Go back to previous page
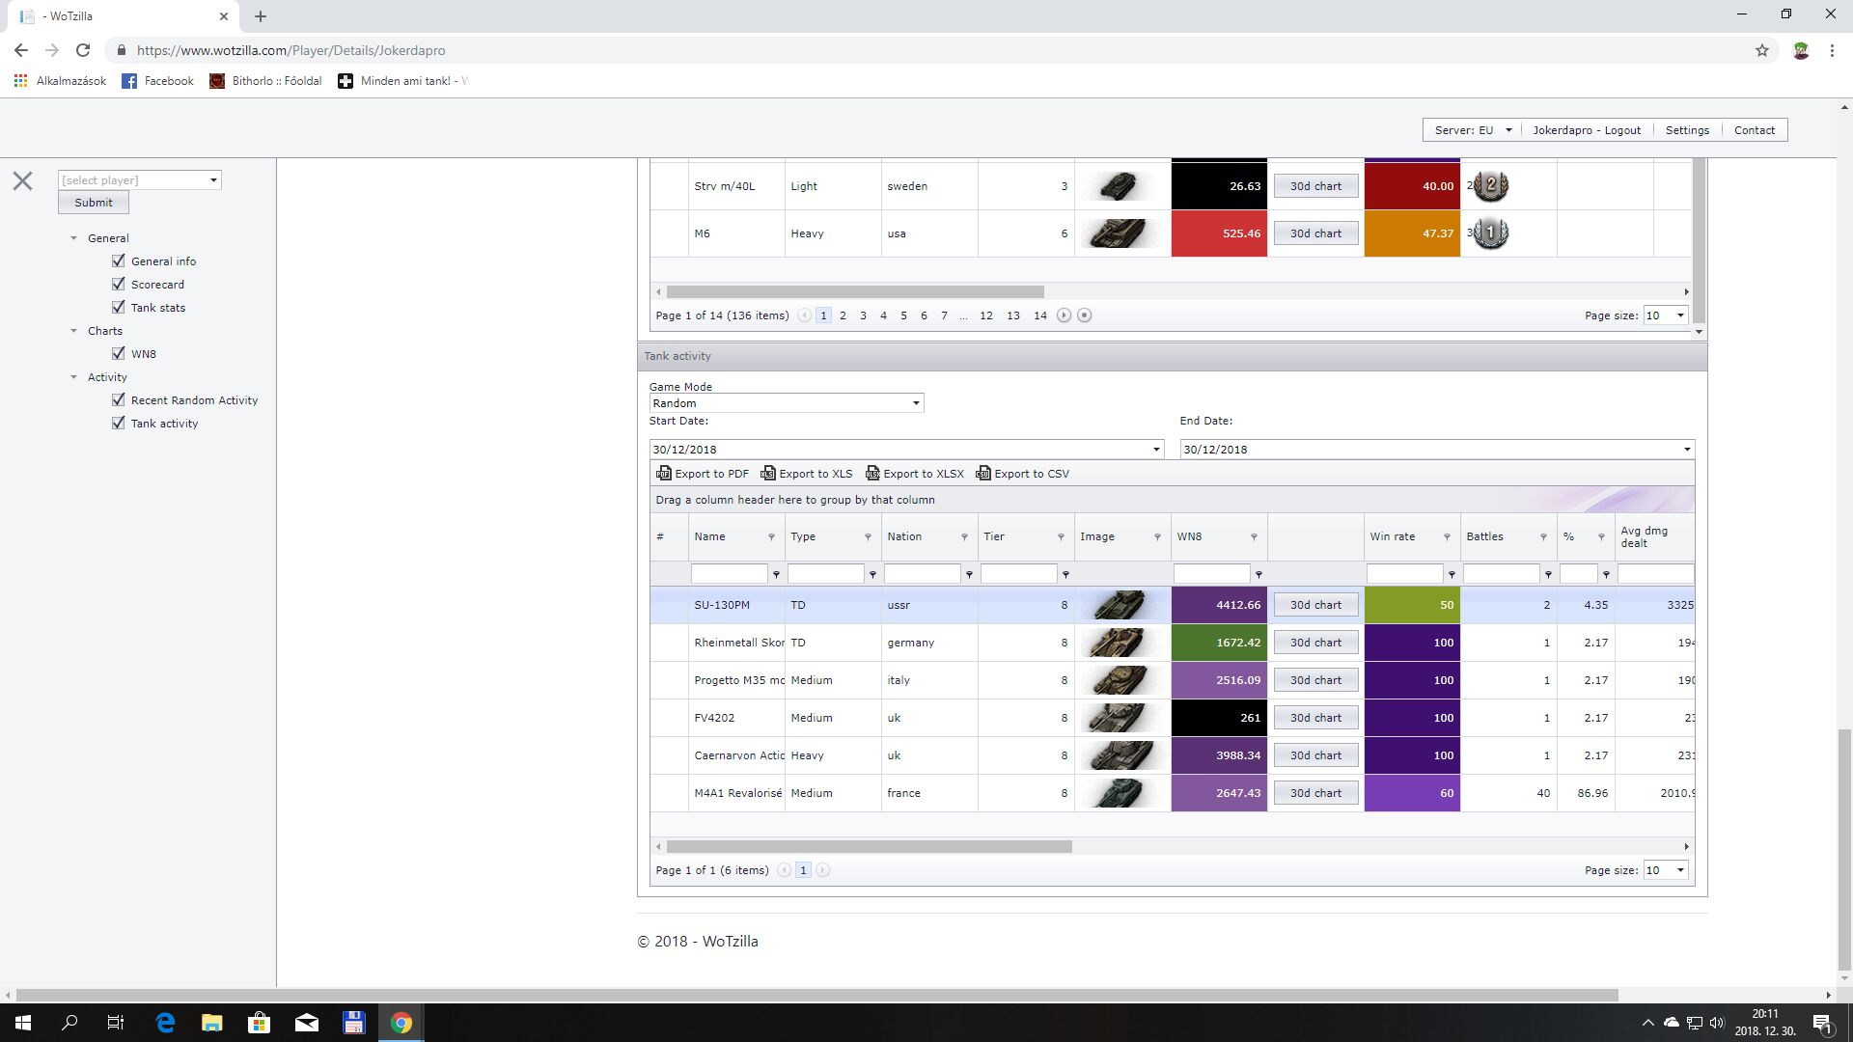The height and width of the screenshot is (1042, 1853). [x=21, y=50]
